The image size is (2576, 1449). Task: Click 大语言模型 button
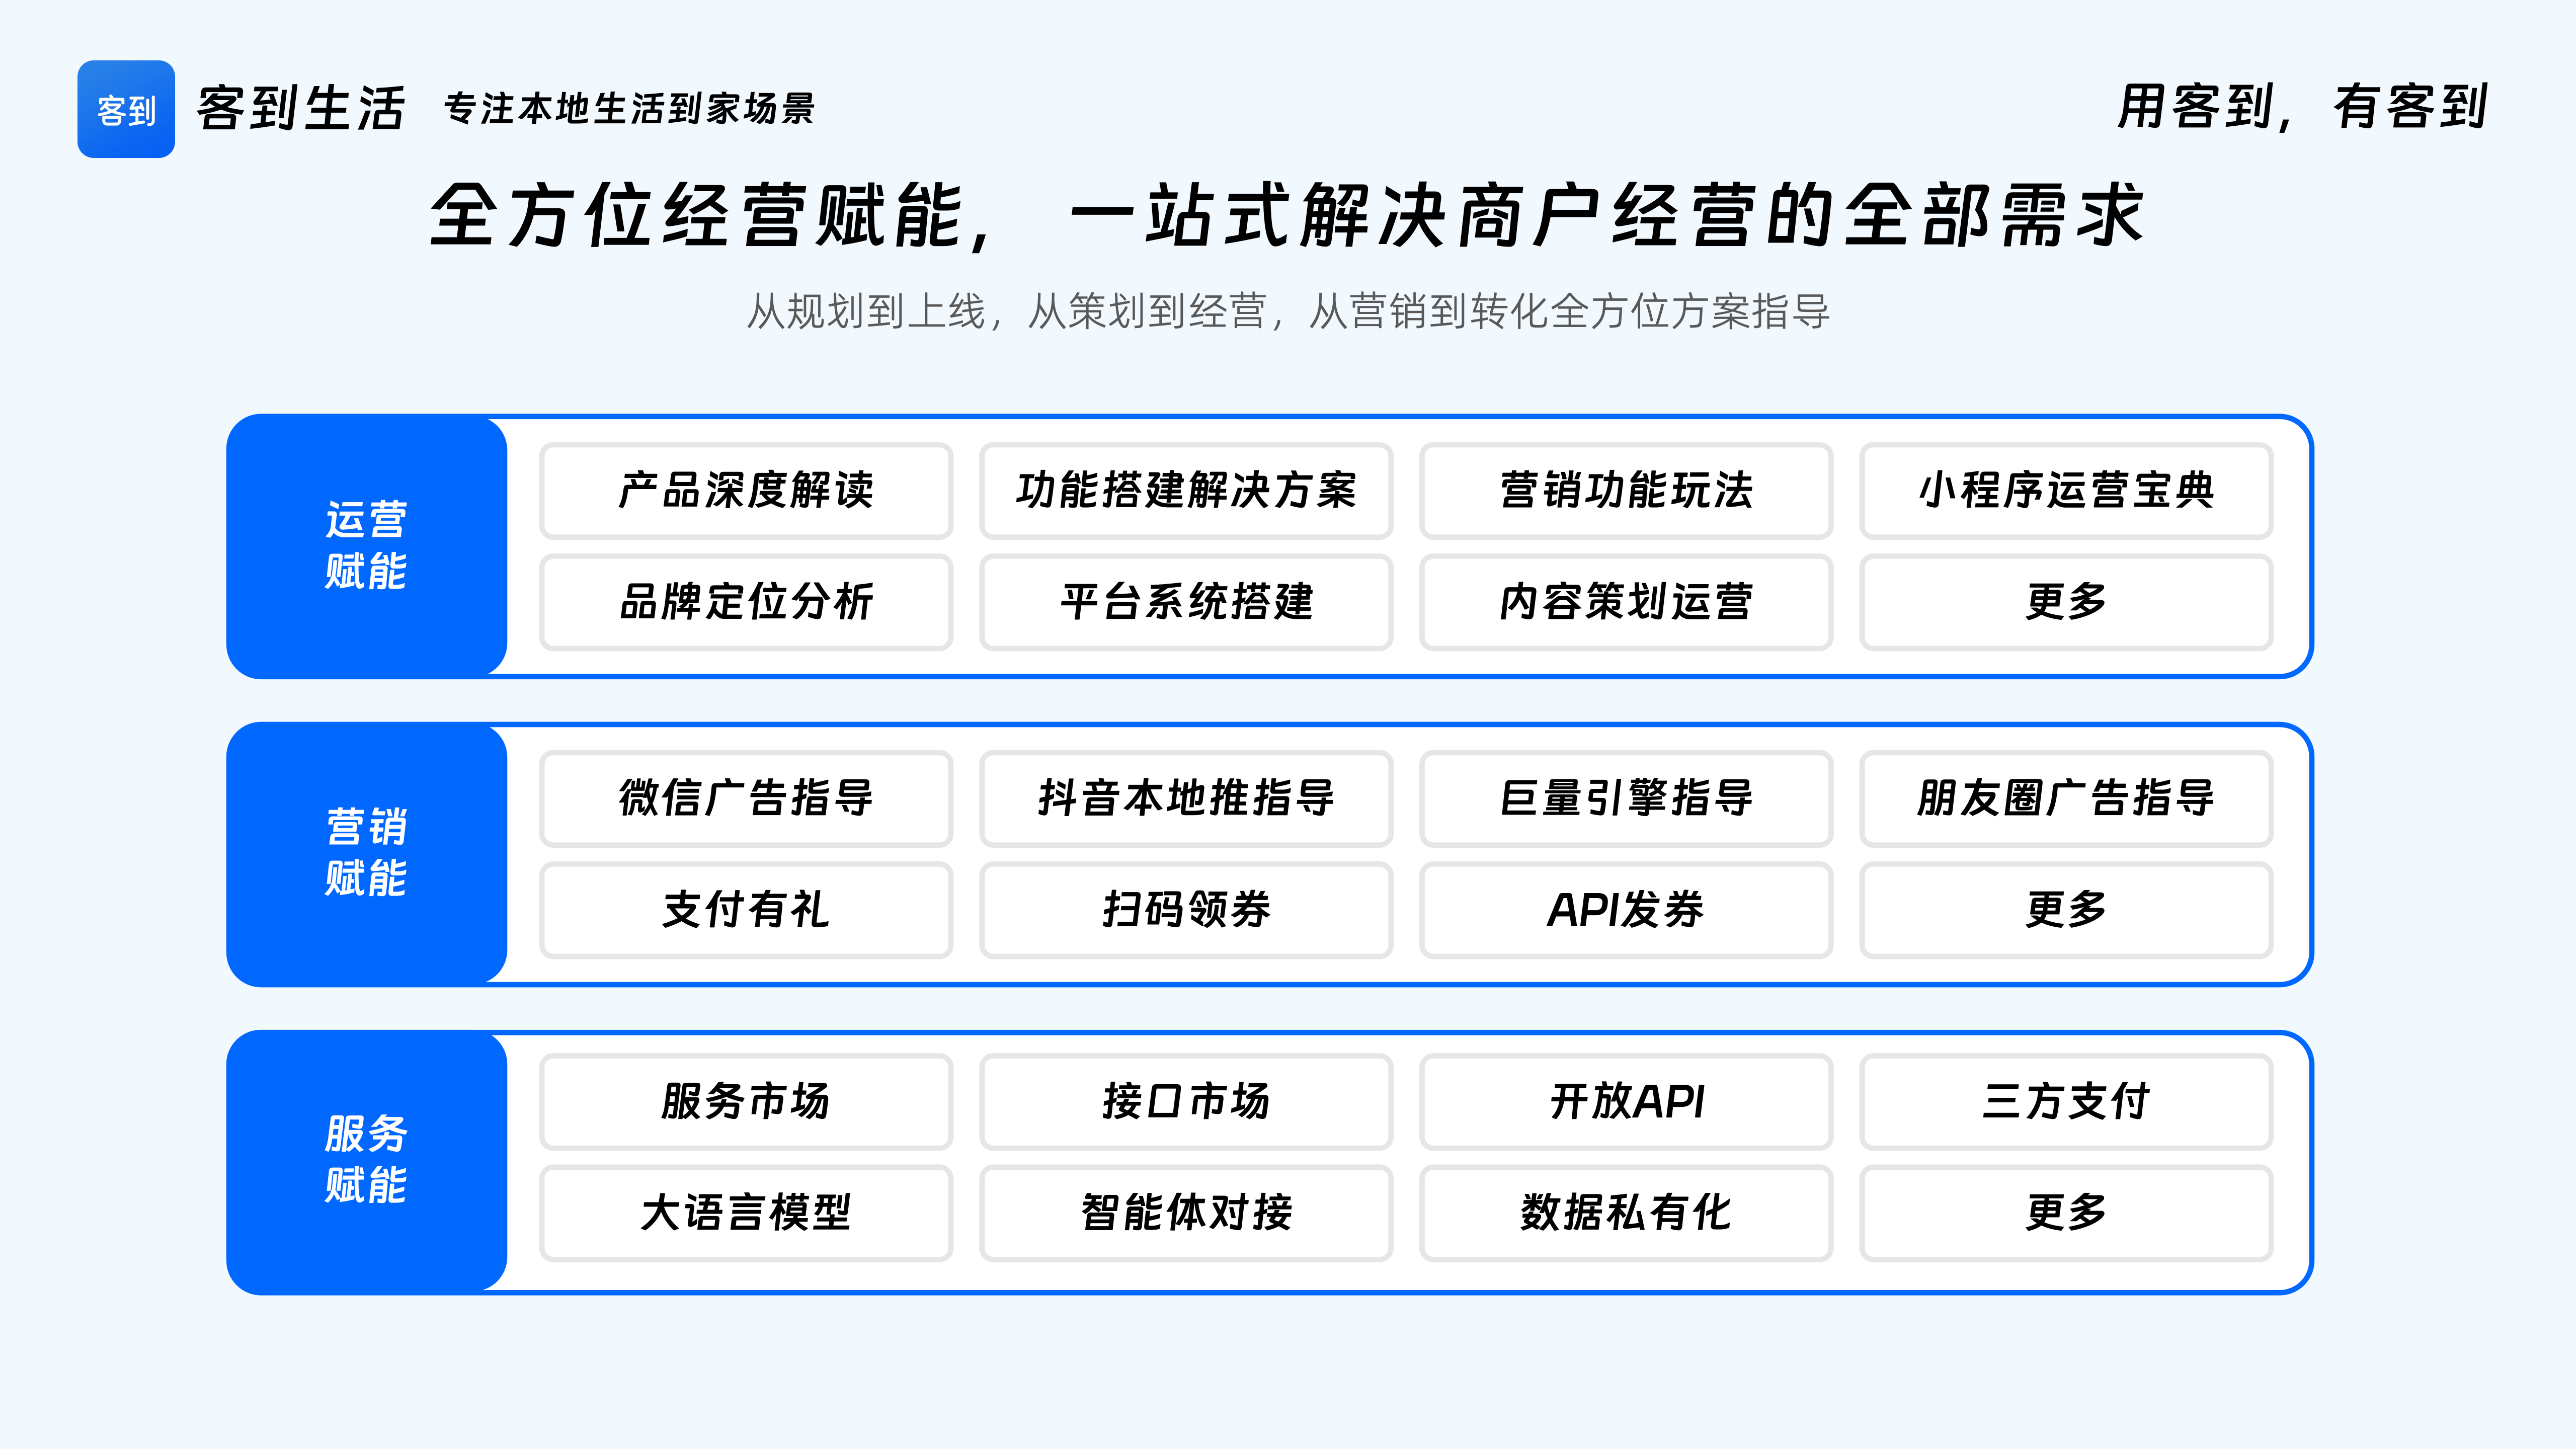745,1213
